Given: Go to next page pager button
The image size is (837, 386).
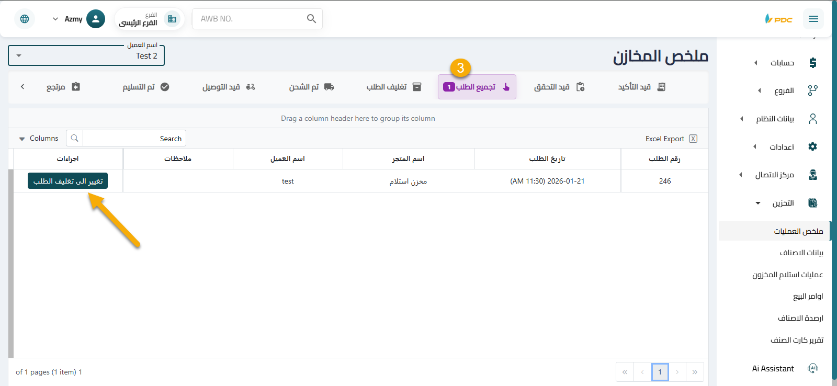Looking at the screenshot, I should 677,372.
